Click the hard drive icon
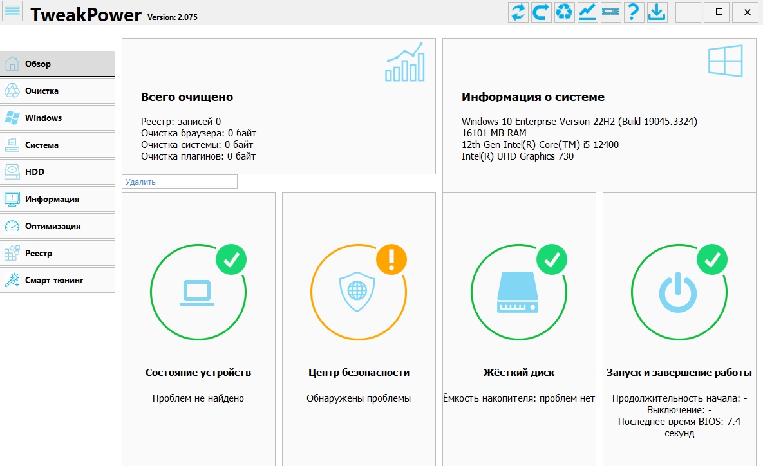The image size is (763, 466). pos(518,292)
